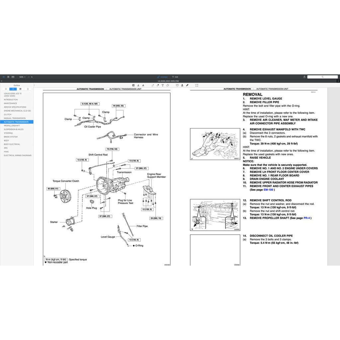Image resolution: width=340 pixels, height=340 pixels.
Task: Click the zoom in plus button
Action: [x=32, y=77]
